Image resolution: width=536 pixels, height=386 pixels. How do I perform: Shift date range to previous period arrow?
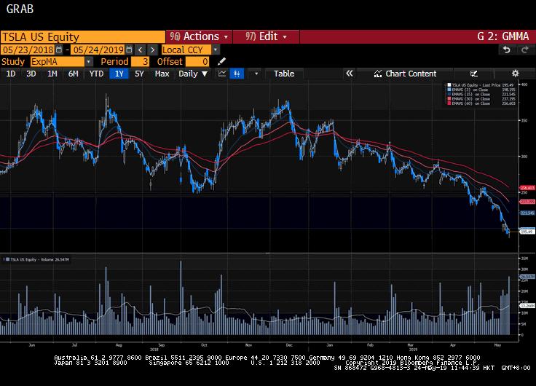[140, 50]
